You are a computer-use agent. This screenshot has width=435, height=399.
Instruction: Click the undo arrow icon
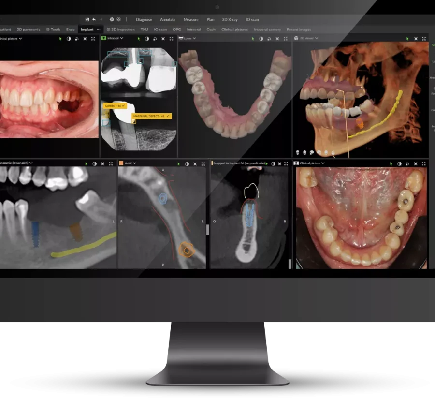(94, 19)
